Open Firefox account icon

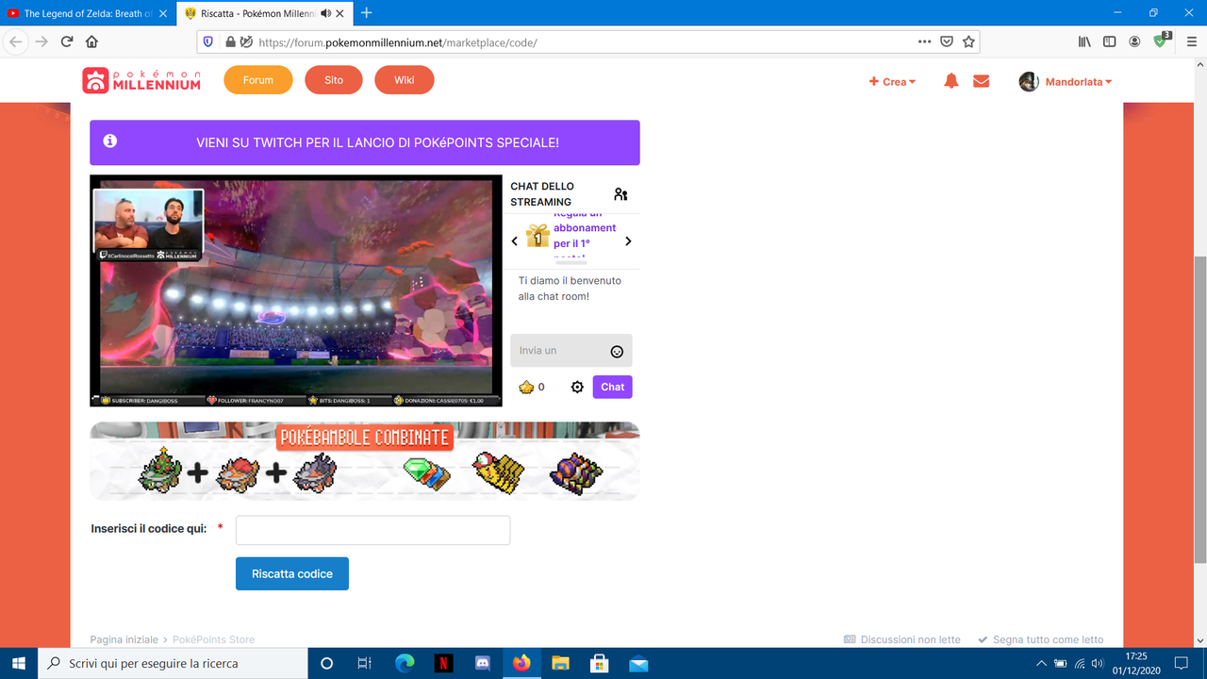tap(1134, 41)
